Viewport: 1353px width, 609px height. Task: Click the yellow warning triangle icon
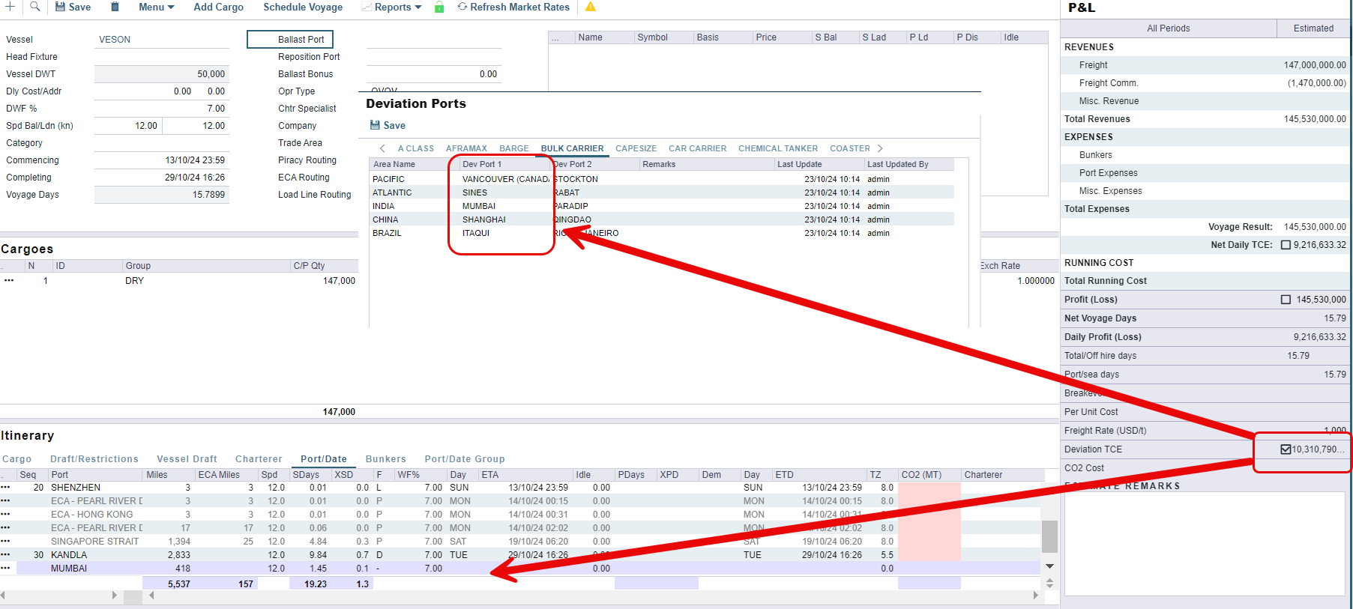(591, 7)
